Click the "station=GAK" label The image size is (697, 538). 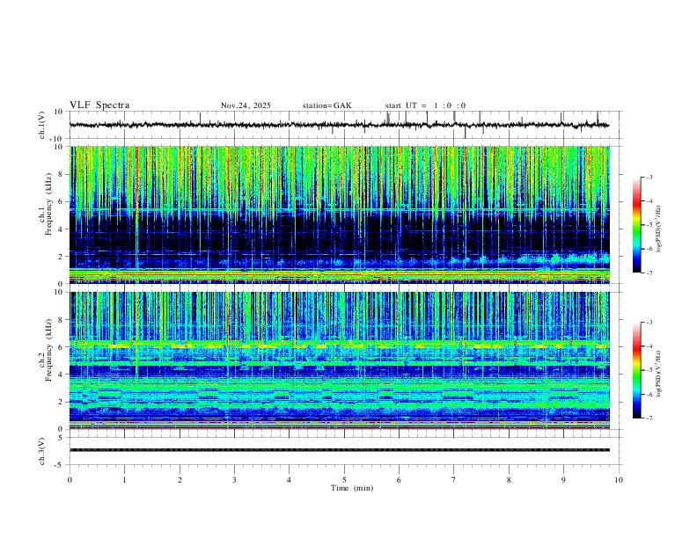[327, 105]
